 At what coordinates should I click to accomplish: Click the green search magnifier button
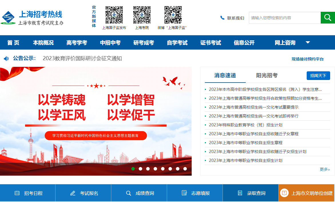pyautogui.click(x=328, y=18)
